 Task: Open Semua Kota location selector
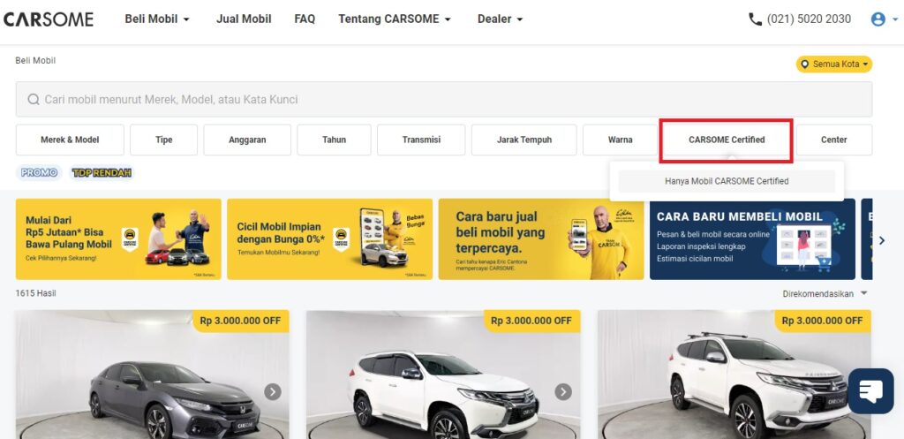tap(834, 64)
